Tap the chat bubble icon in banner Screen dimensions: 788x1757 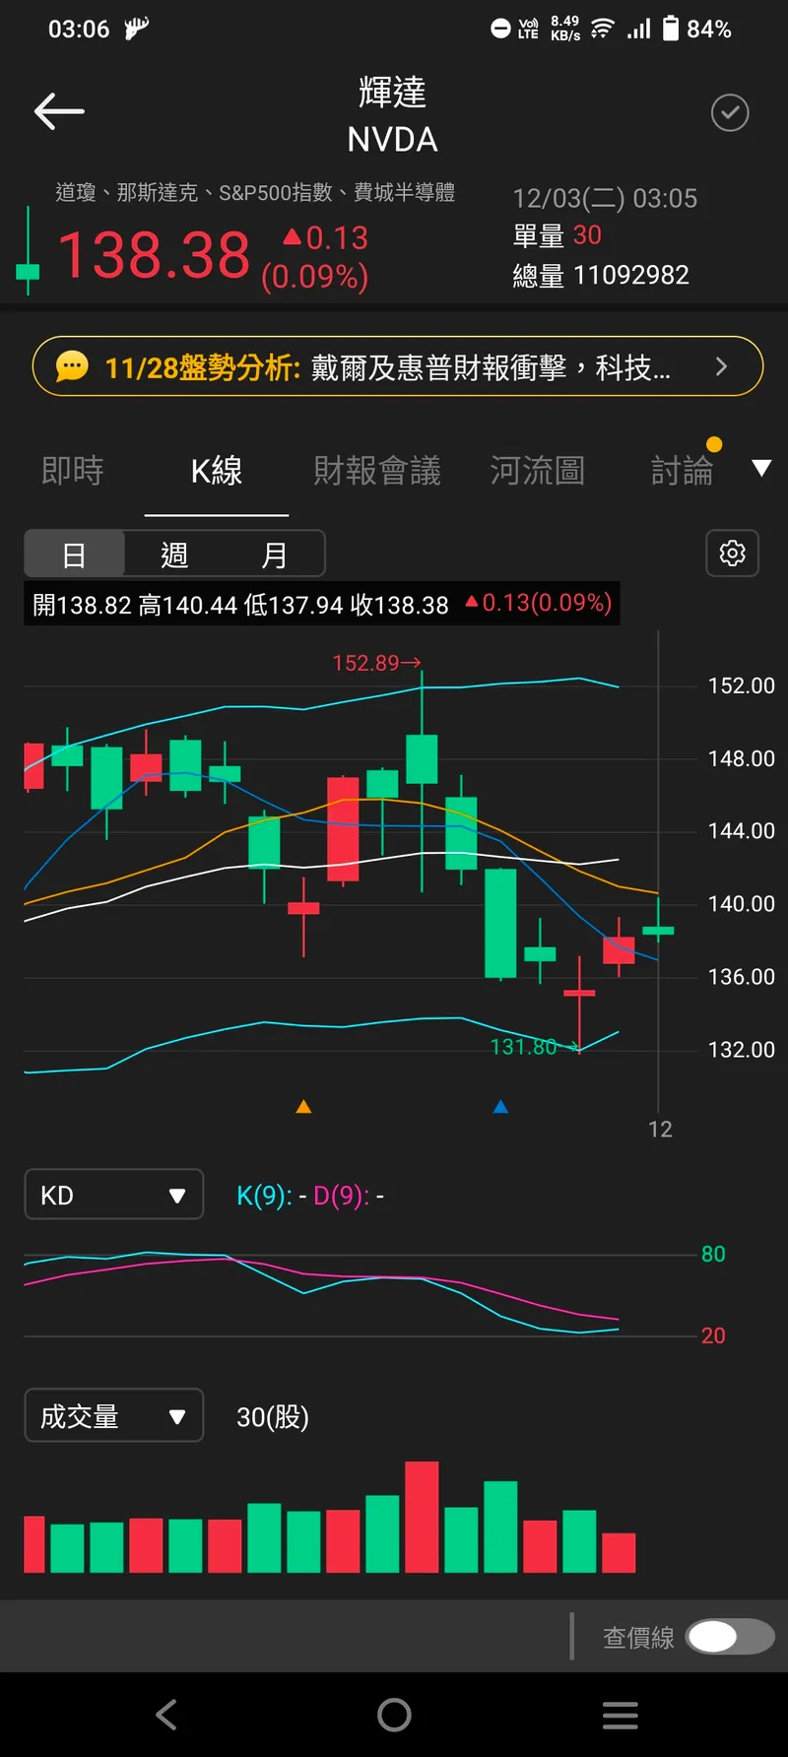72,367
